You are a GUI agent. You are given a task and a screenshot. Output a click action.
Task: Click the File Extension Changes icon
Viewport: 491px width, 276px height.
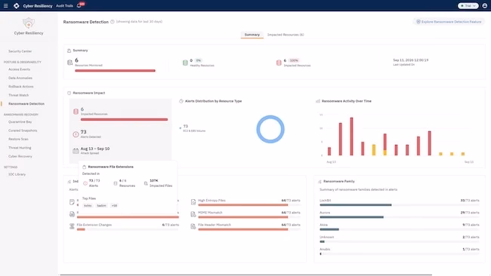[x=72, y=226]
